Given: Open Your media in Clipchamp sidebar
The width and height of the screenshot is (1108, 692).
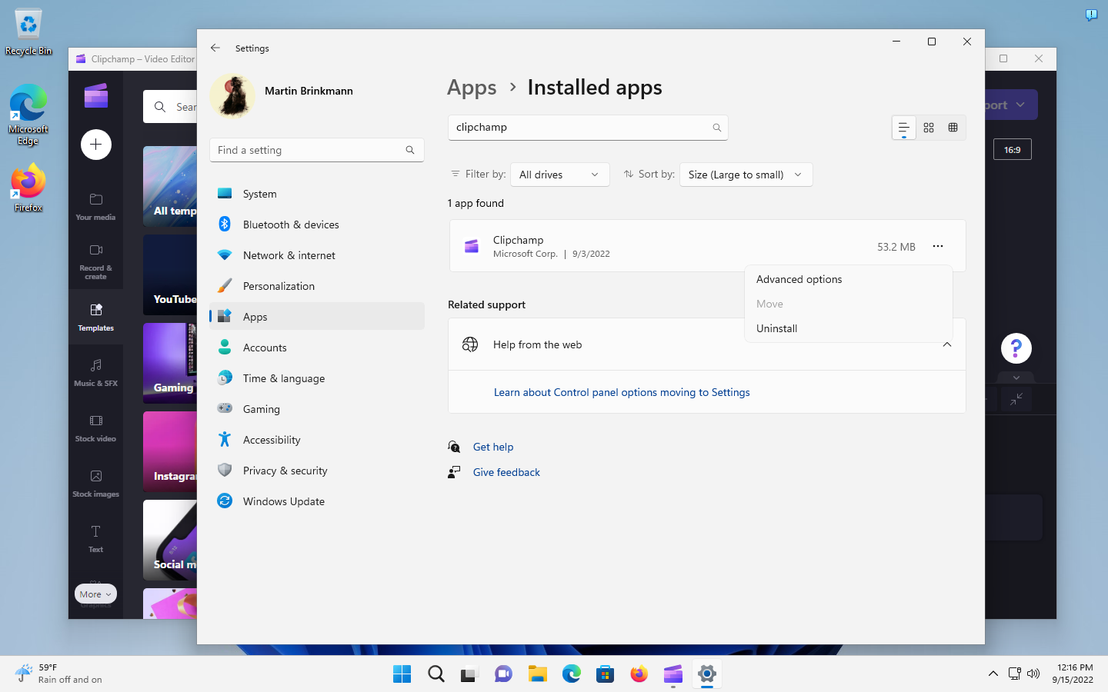Looking at the screenshot, I should pos(95,207).
